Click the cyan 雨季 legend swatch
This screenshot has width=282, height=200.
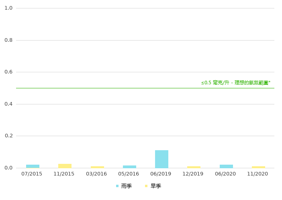117,186
